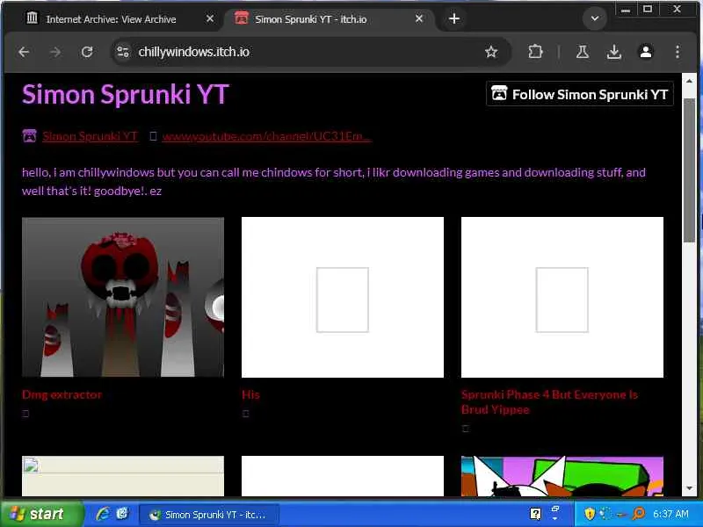Launch Internet Explorer from quick launch
Screen dimensions: 703x527
coord(103,514)
